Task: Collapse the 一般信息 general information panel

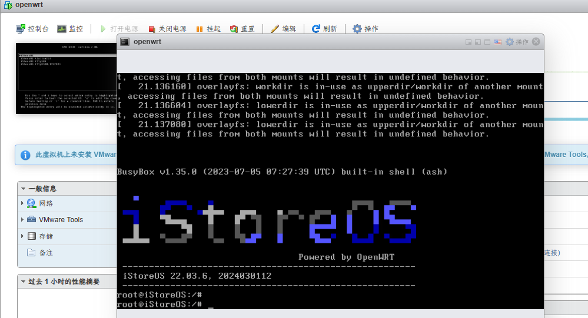Action: pyautogui.click(x=24, y=189)
